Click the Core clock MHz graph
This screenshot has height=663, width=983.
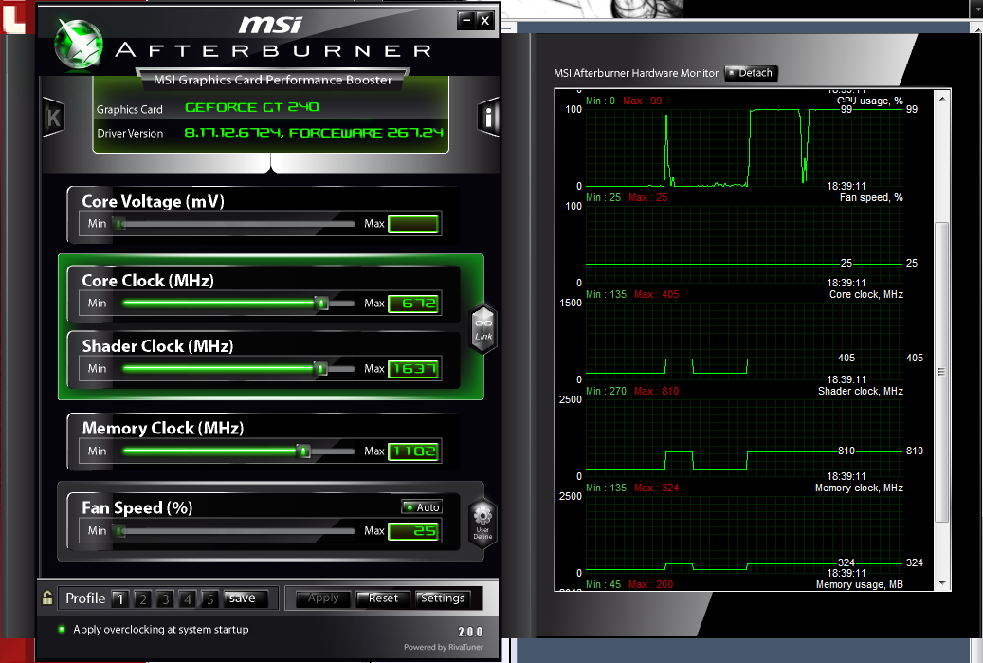click(744, 341)
